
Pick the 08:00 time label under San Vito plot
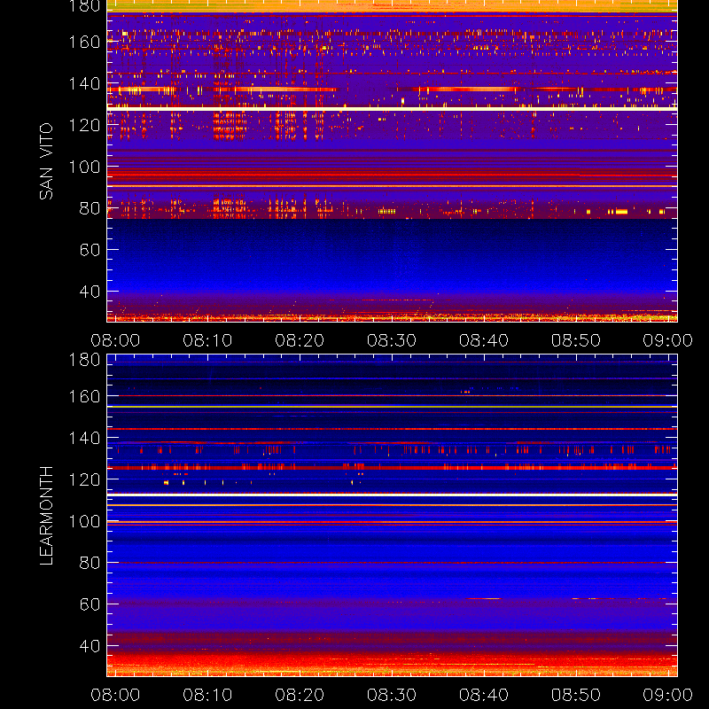point(115,340)
